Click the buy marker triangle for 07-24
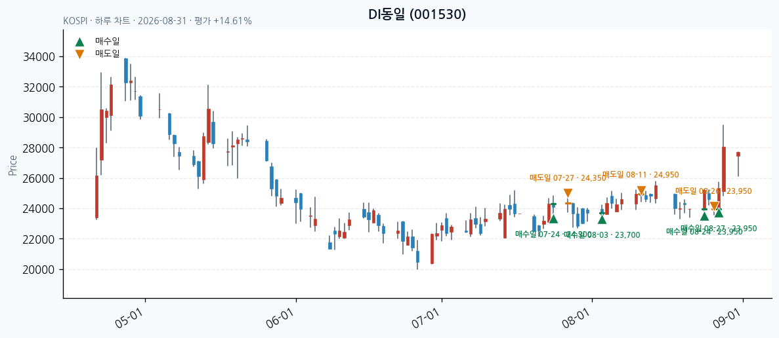779x338 pixels. (x=553, y=219)
